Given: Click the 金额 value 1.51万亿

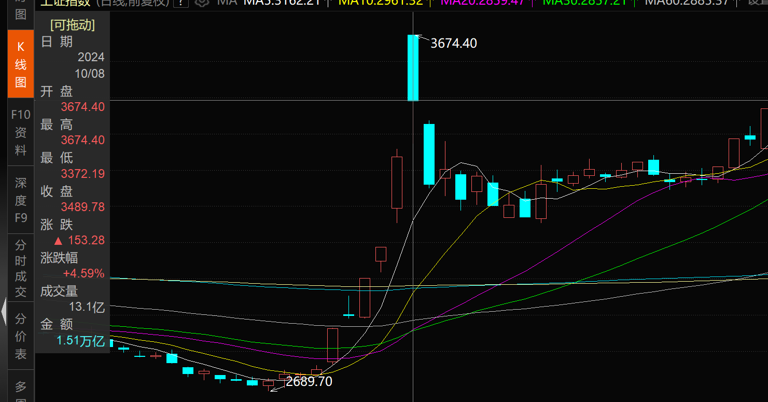Looking at the screenshot, I should pyautogui.click(x=81, y=341).
